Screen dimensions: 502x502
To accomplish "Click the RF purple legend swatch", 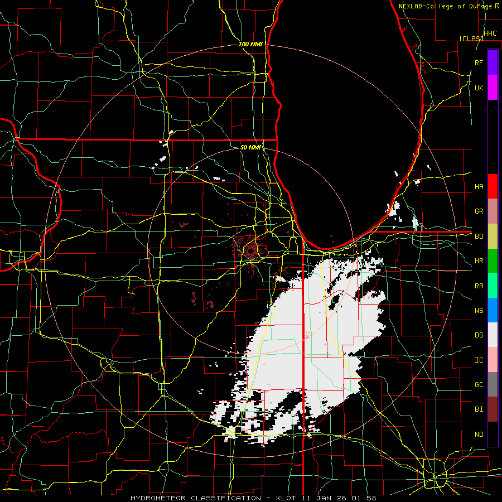I will point(493,62).
